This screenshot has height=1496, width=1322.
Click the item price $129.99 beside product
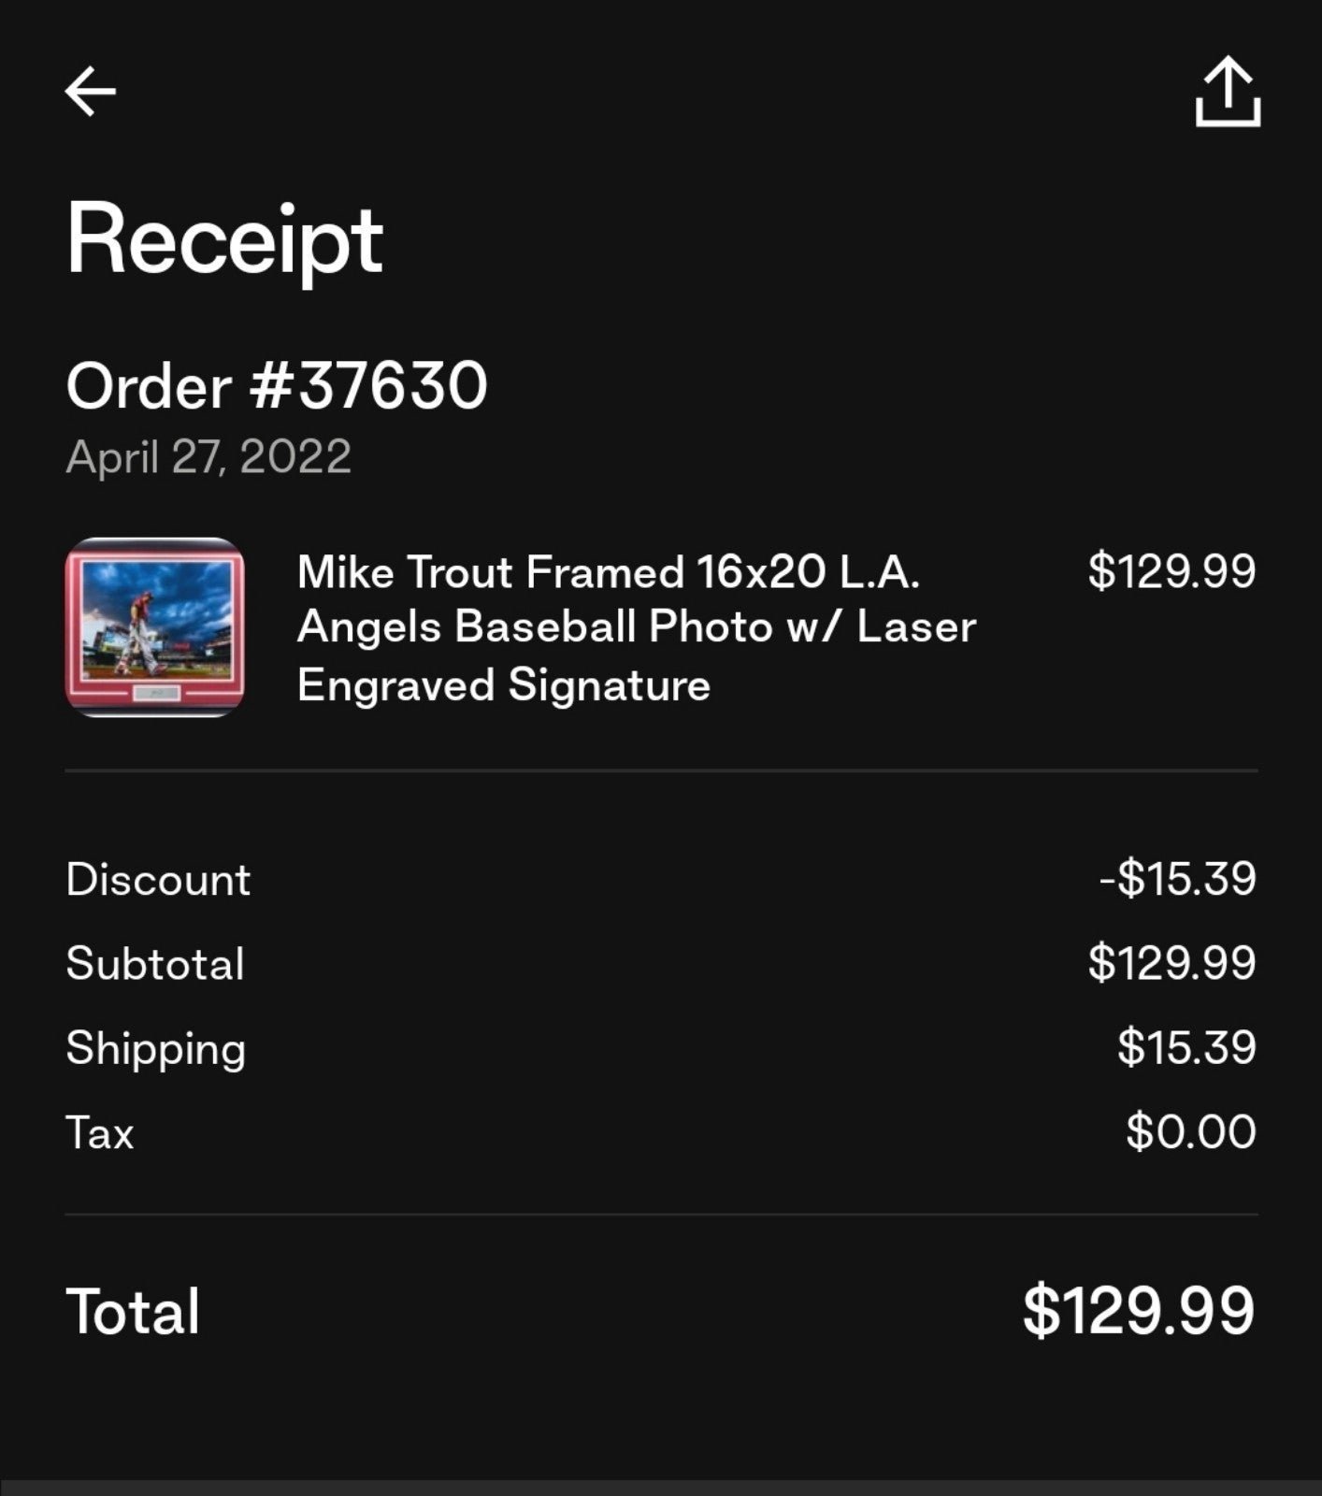[x=1171, y=571]
